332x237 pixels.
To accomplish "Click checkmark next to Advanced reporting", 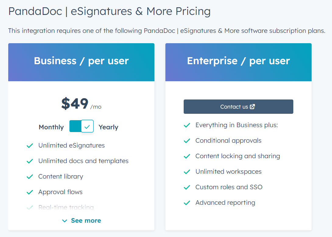I will pos(187,203).
